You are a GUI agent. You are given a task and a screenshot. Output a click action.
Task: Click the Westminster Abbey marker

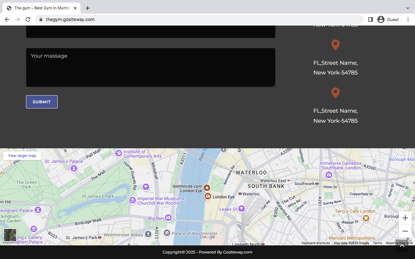148,234
